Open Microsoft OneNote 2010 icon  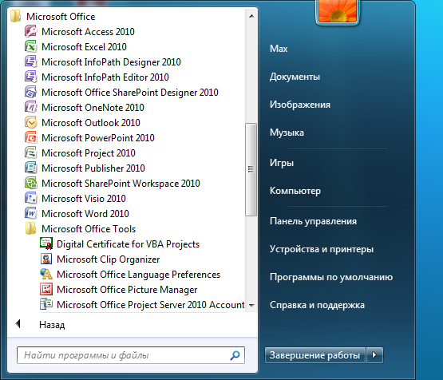pyautogui.click(x=30, y=107)
